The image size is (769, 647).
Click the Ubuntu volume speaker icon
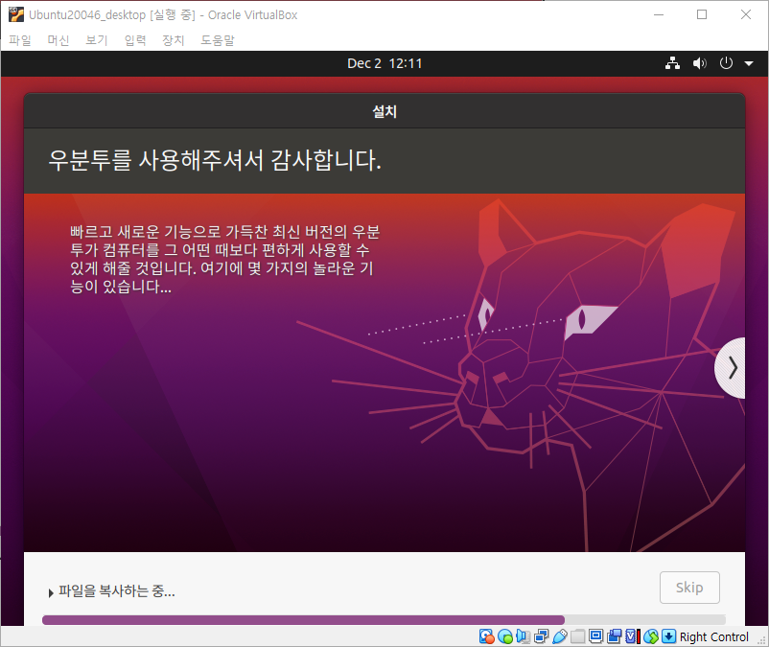coord(699,63)
